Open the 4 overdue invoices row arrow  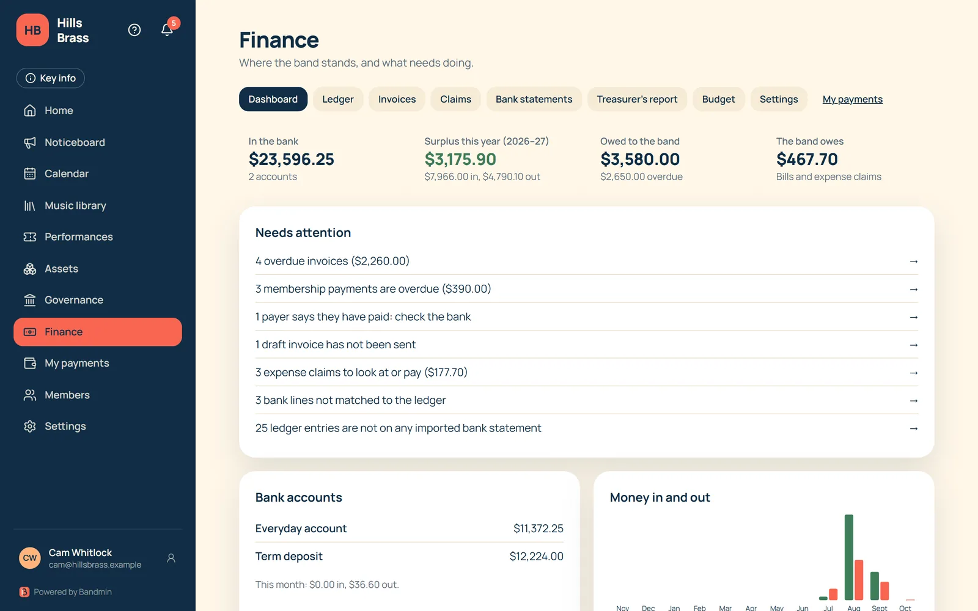pyautogui.click(x=913, y=262)
